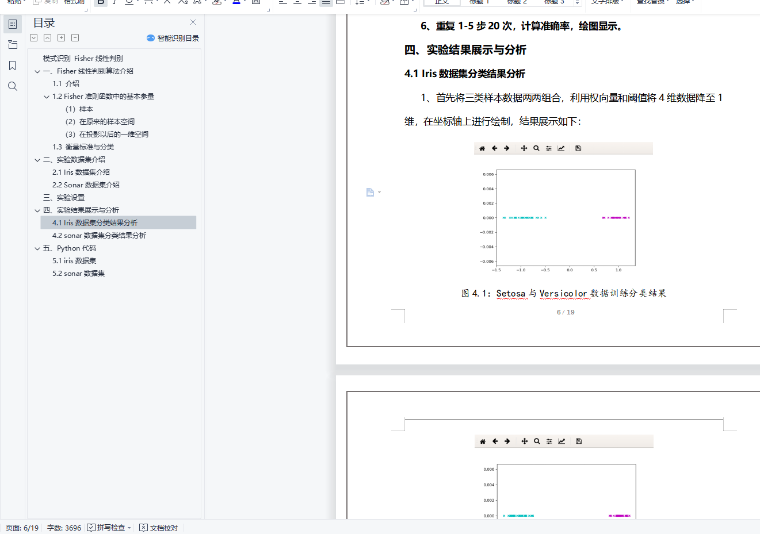Viewport: 760px width, 534px height.
Task: Click the minus box icon in outline panel
Action: [x=75, y=38]
